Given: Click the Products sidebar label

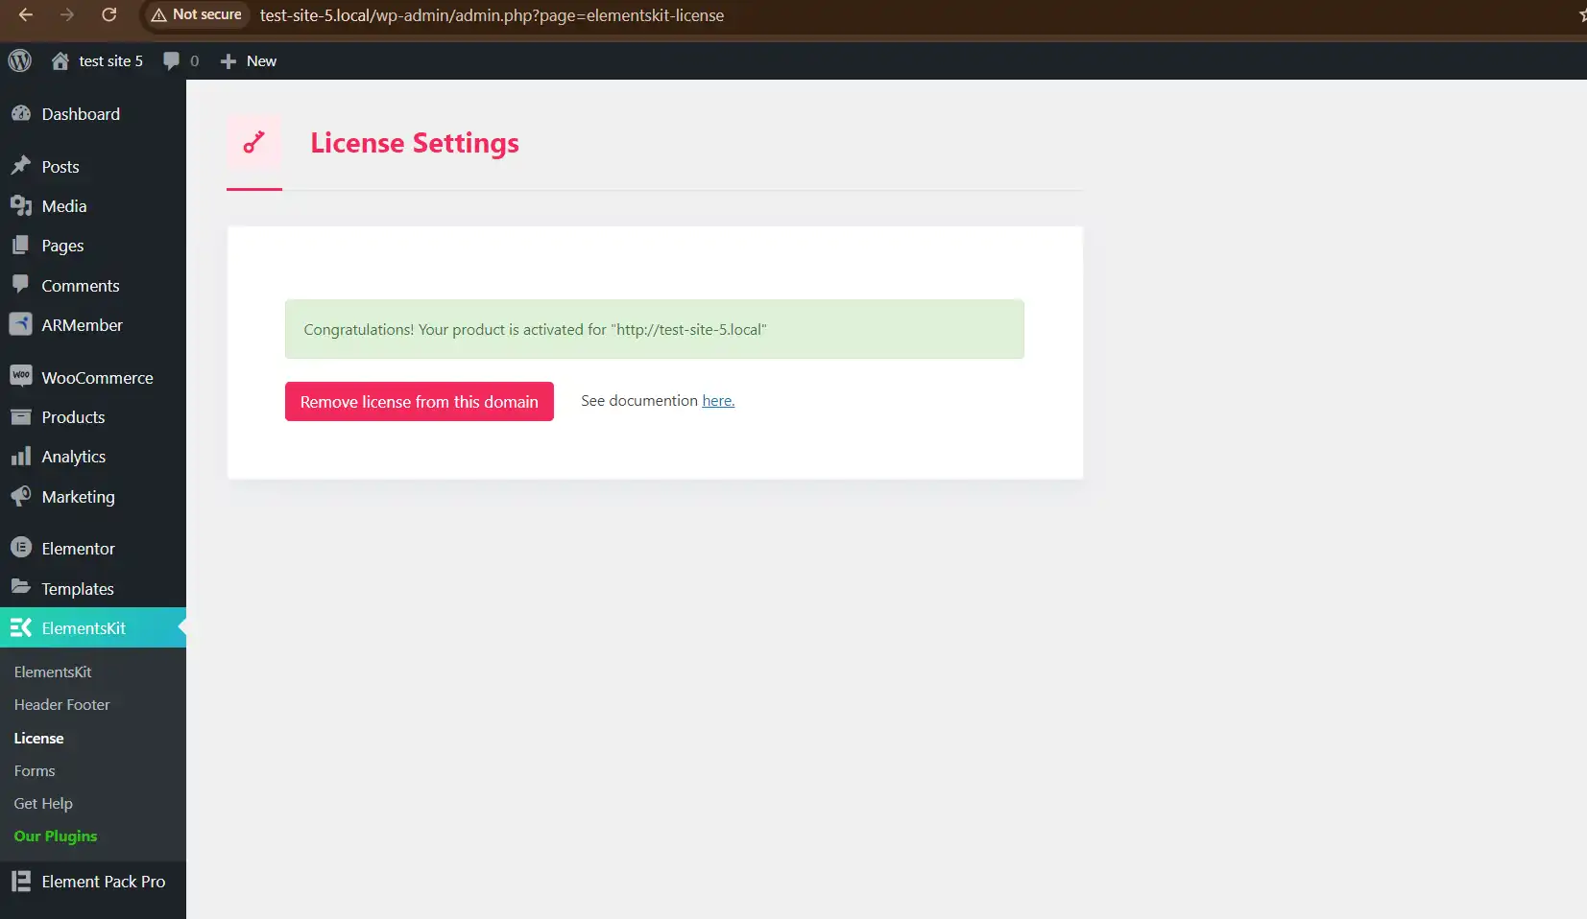Looking at the screenshot, I should 73,417.
